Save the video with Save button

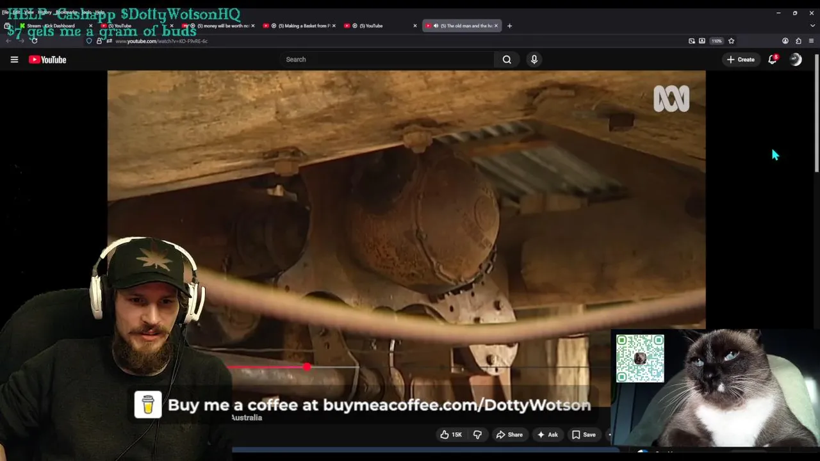click(x=584, y=435)
